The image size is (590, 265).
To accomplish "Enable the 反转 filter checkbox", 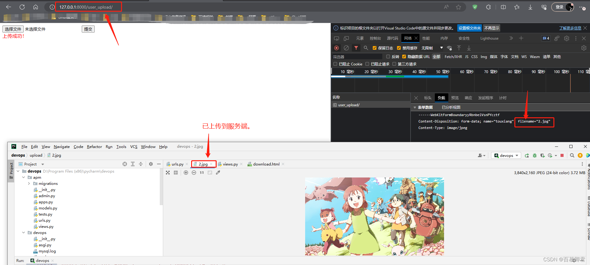I will click(x=388, y=57).
